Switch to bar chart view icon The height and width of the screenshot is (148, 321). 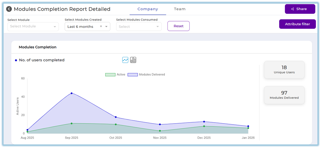[x=133, y=60]
